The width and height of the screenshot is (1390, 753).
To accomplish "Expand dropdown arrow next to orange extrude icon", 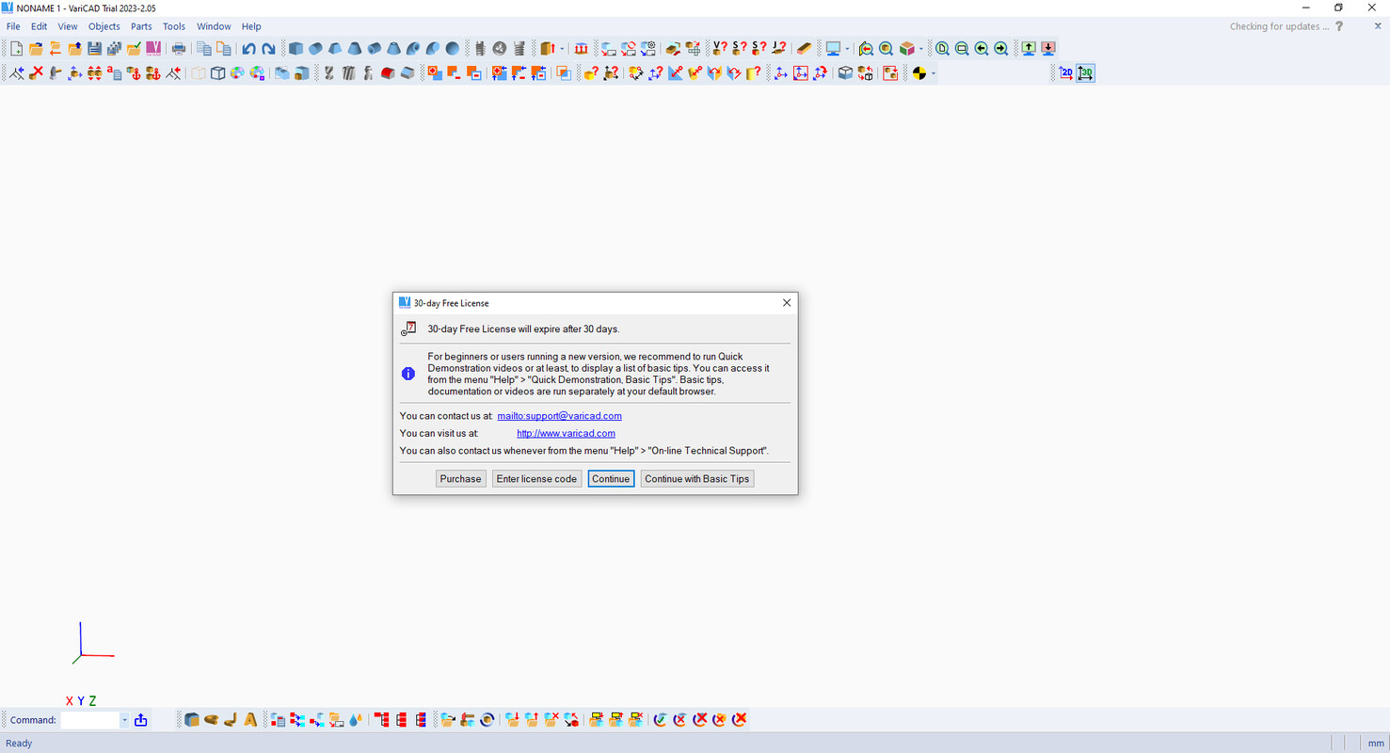I will click(562, 49).
